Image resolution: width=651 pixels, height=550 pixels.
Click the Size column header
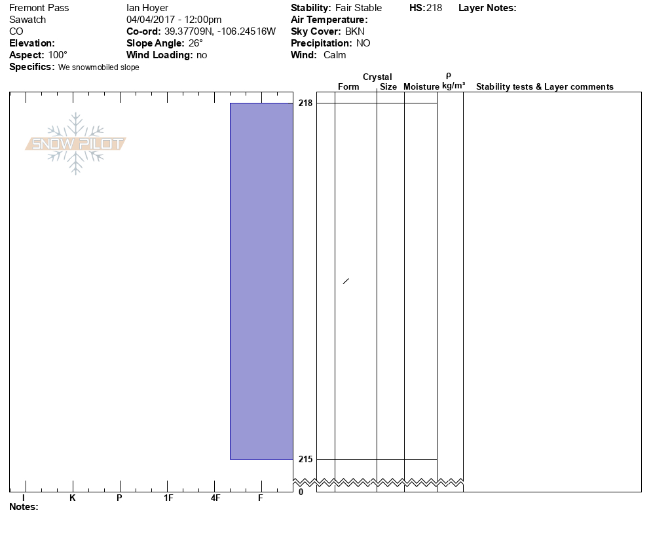[x=388, y=87]
